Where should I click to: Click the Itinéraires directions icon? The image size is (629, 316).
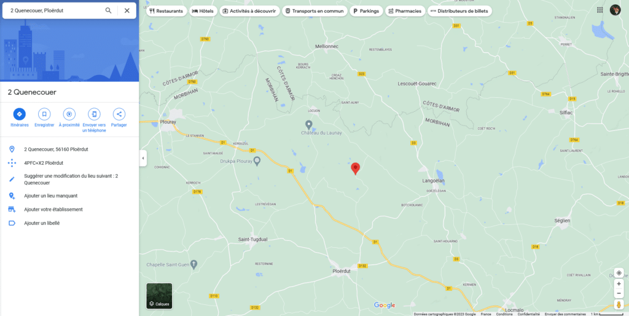[x=19, y=114]
